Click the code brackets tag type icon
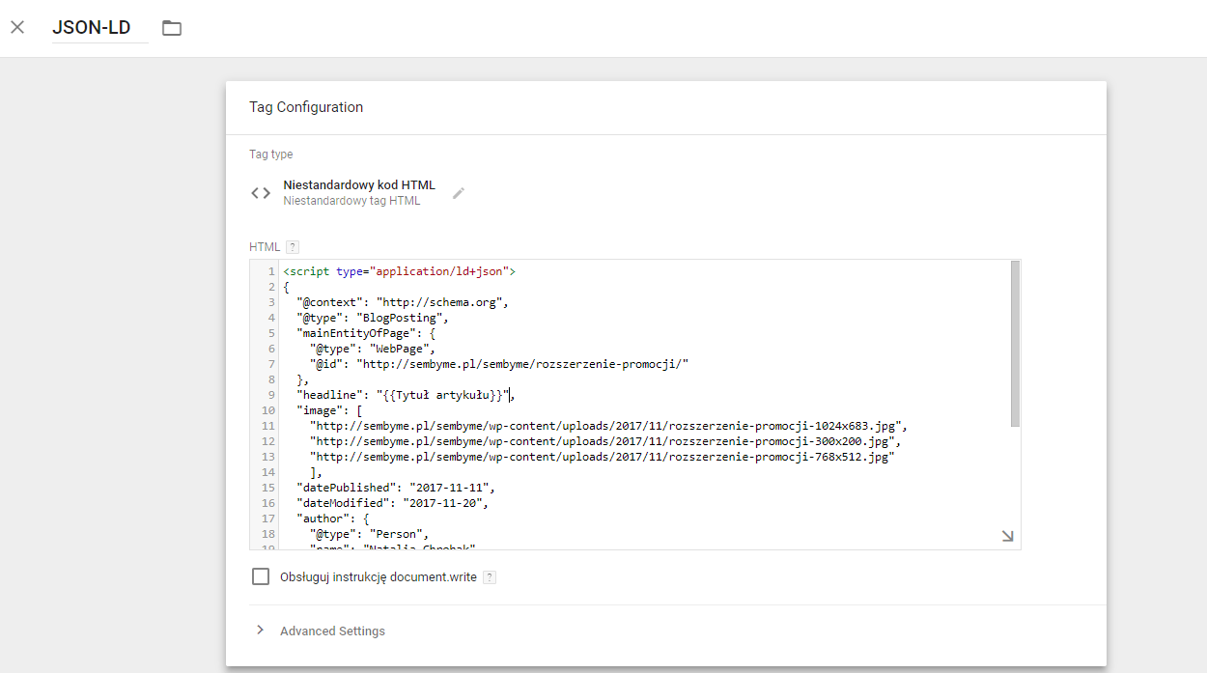Viewport: 1207px width, 673px height. point(261,193)
